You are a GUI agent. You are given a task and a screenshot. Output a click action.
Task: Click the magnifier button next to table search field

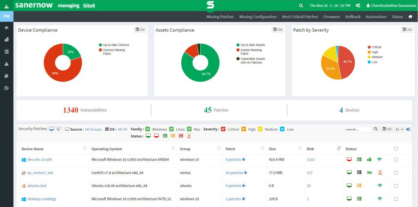[x=376, y=129]
